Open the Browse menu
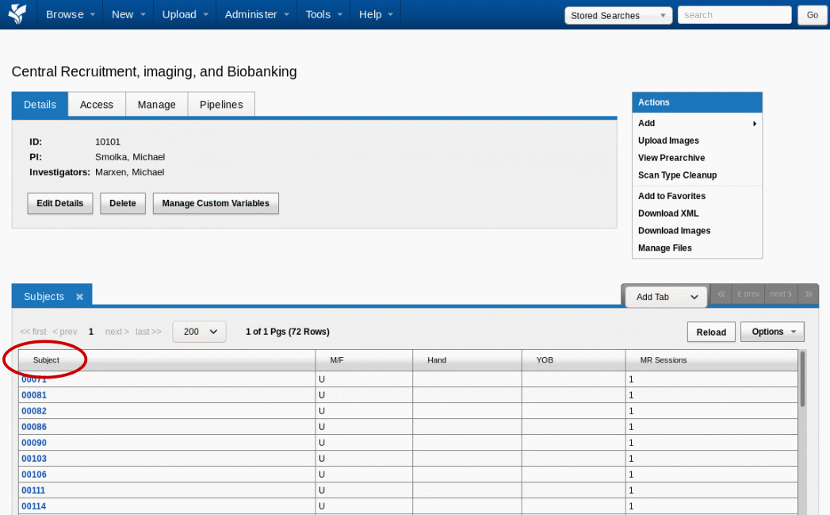Image resolution: width=830 pixels, height=515 pixels. (71, 14)
